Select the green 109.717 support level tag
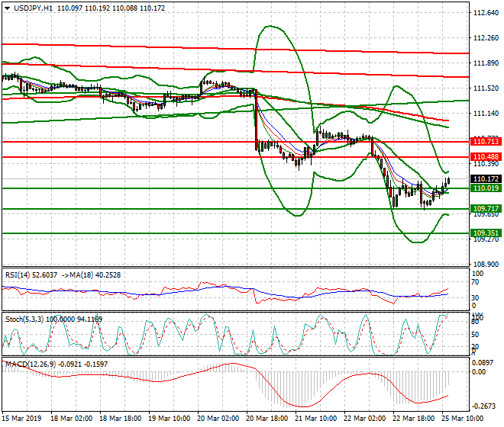The image size is (504, 427). (x=486, y=208)
